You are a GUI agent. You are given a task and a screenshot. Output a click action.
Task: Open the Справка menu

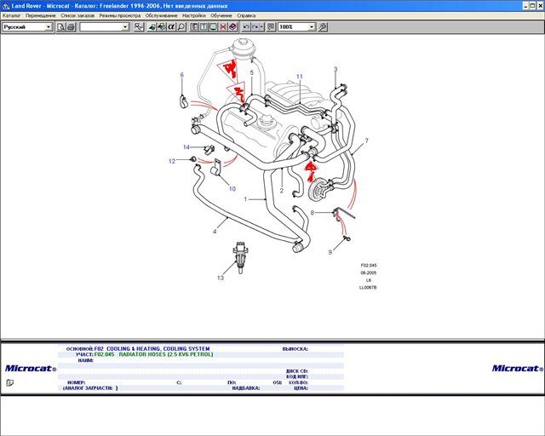tap(246, 15)
